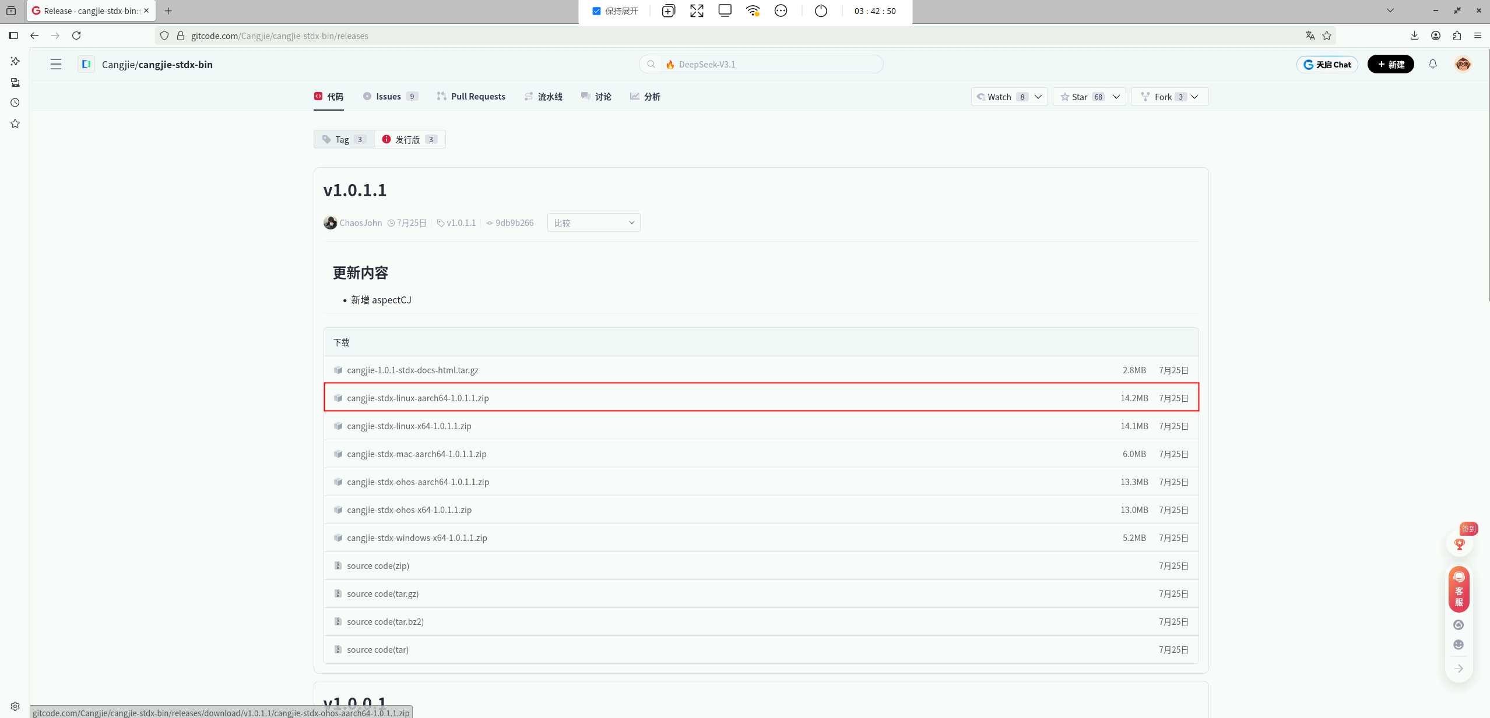
Task: Uncheck the 保持展开 checkbox
Action: tap(596, 11)
